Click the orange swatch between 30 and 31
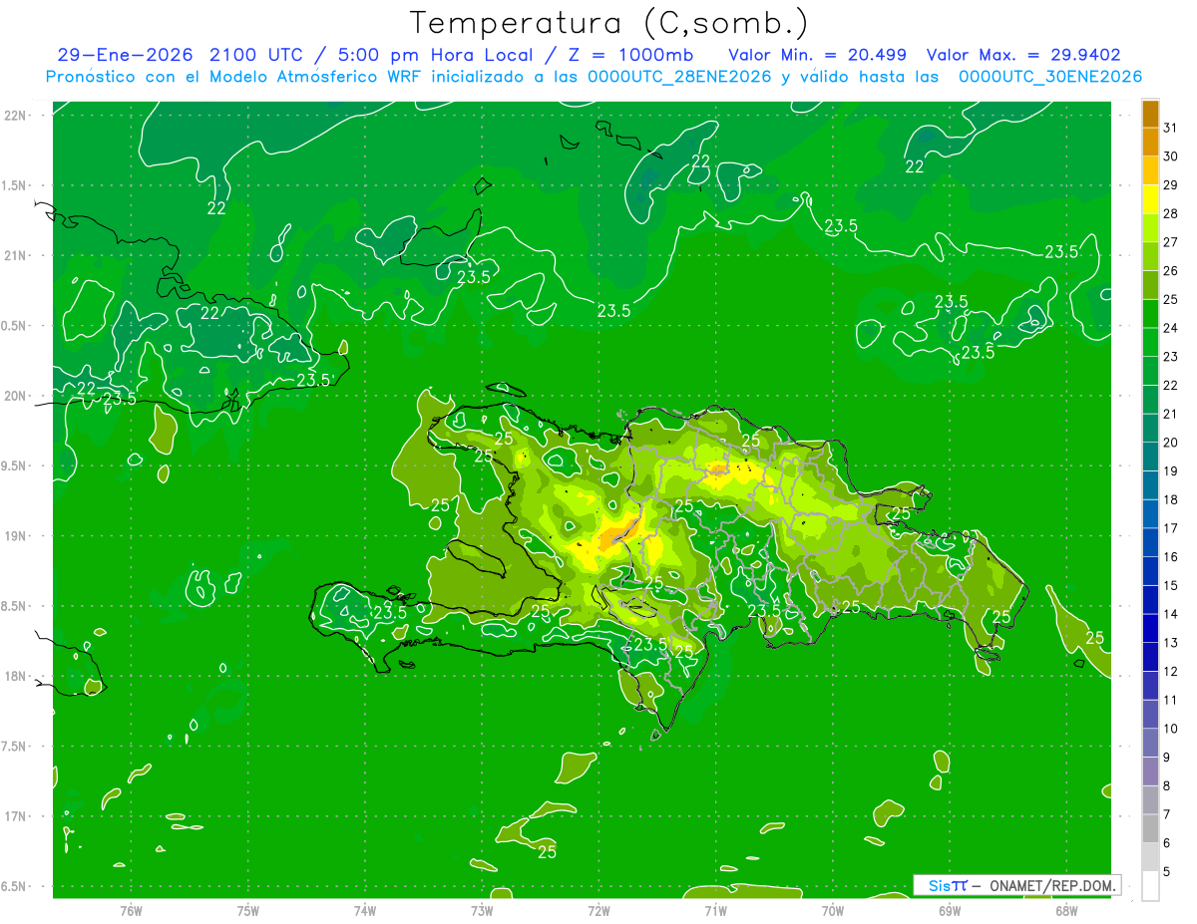 [1150, 142]
